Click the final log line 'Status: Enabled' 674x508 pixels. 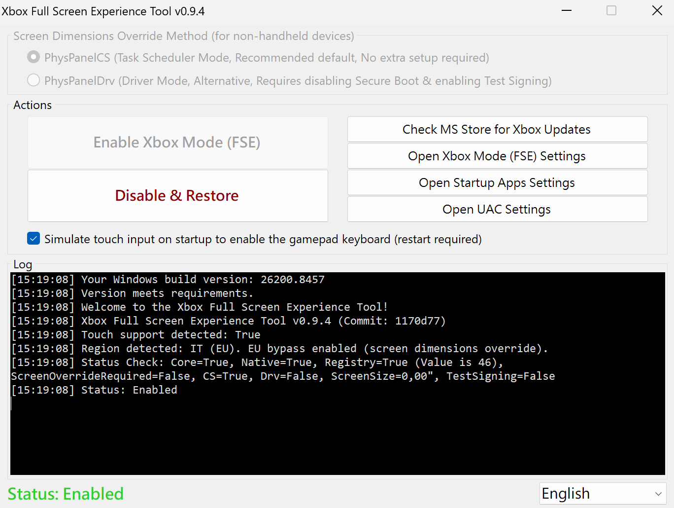94,390
